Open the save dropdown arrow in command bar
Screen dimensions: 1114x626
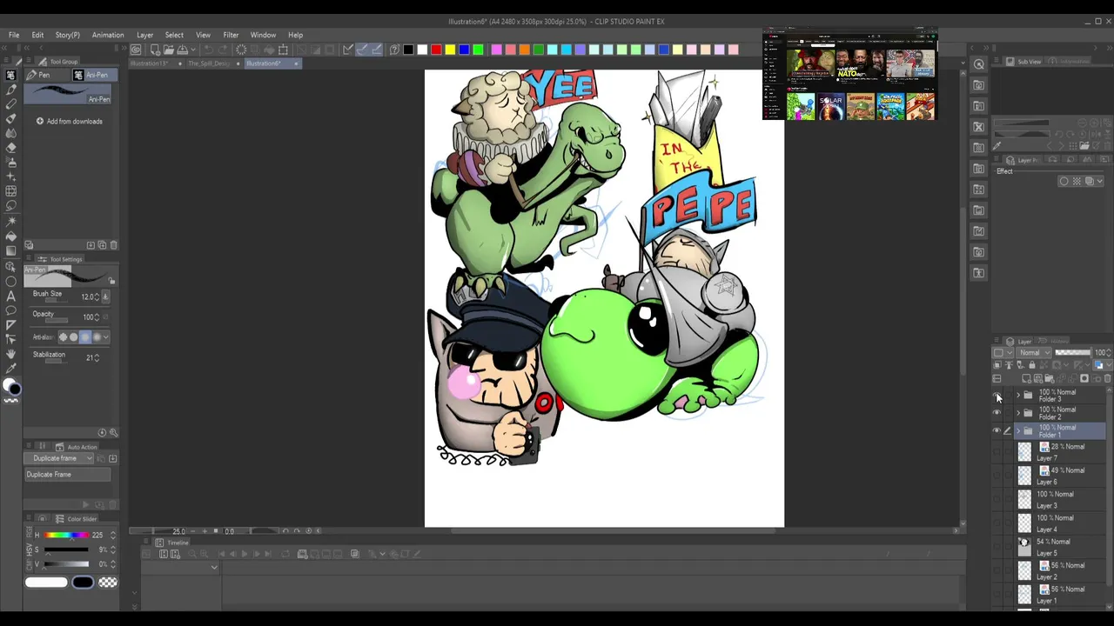coord(193,50)
